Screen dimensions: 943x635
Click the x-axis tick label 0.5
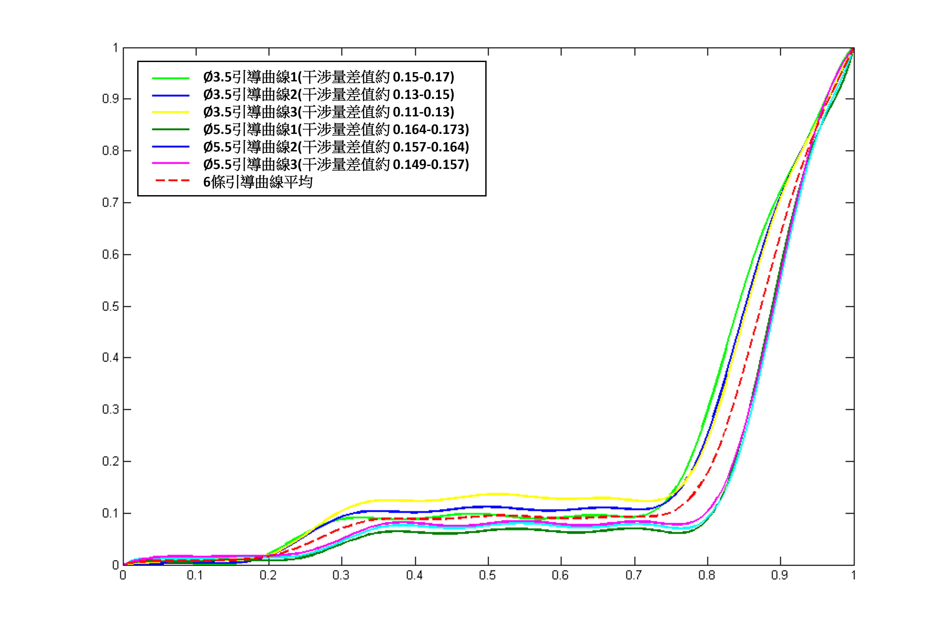487,575
